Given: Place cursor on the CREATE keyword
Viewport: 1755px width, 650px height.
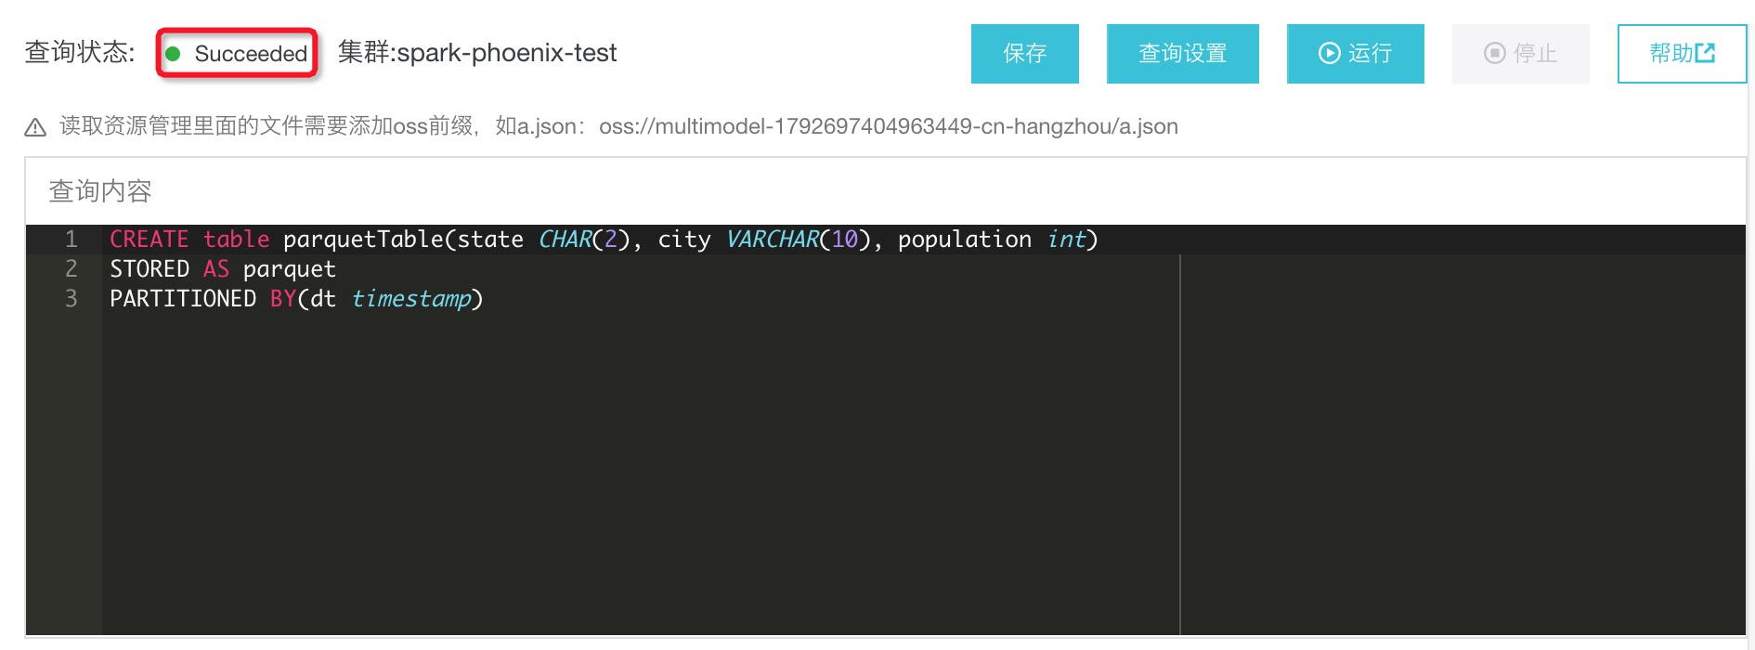Looking at the screenshot, I should tap(149, 240).
